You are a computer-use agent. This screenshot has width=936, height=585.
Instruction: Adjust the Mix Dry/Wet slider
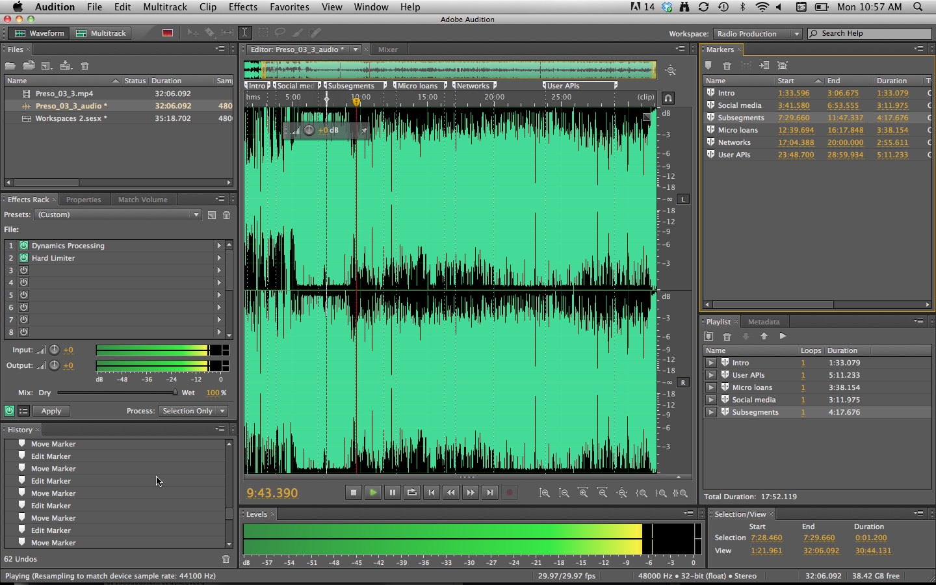(175, 393)
